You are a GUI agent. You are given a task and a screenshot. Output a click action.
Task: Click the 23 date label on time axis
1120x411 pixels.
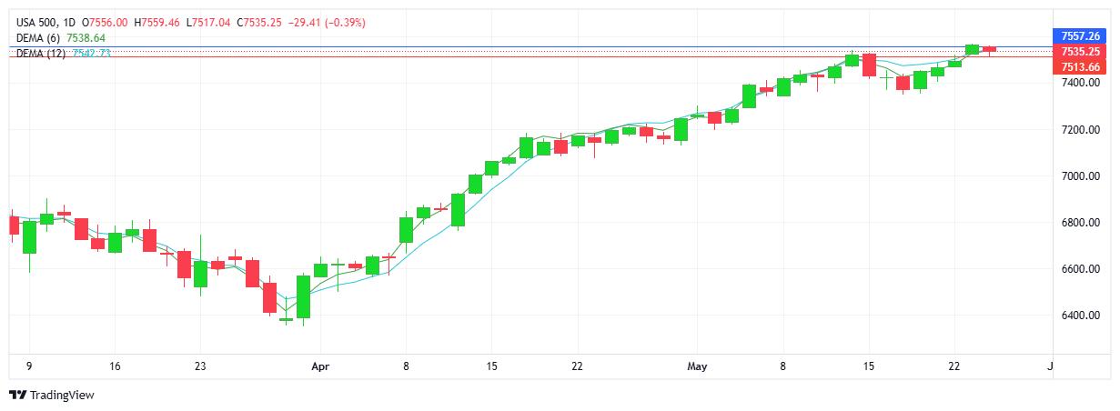[x=200, y=366]
